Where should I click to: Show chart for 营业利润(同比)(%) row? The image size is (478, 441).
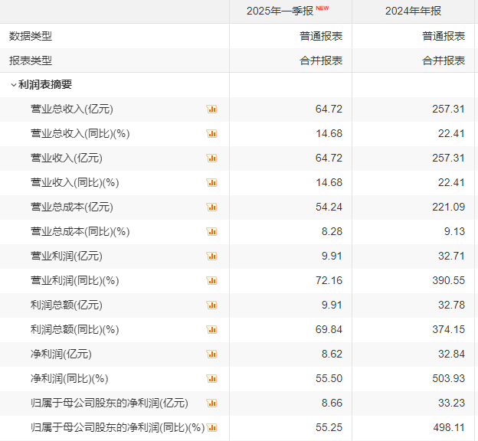coord(212,281)
